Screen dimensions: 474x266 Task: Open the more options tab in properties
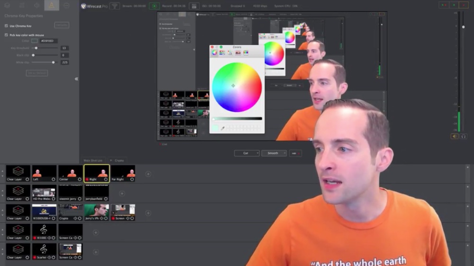coord(66,5)
